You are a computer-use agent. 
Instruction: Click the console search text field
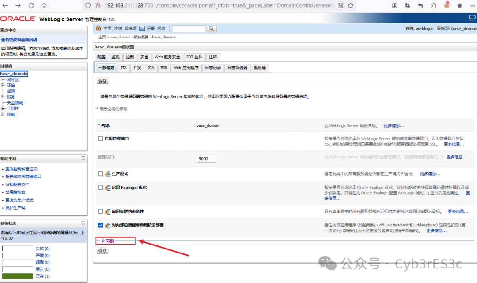189,29
